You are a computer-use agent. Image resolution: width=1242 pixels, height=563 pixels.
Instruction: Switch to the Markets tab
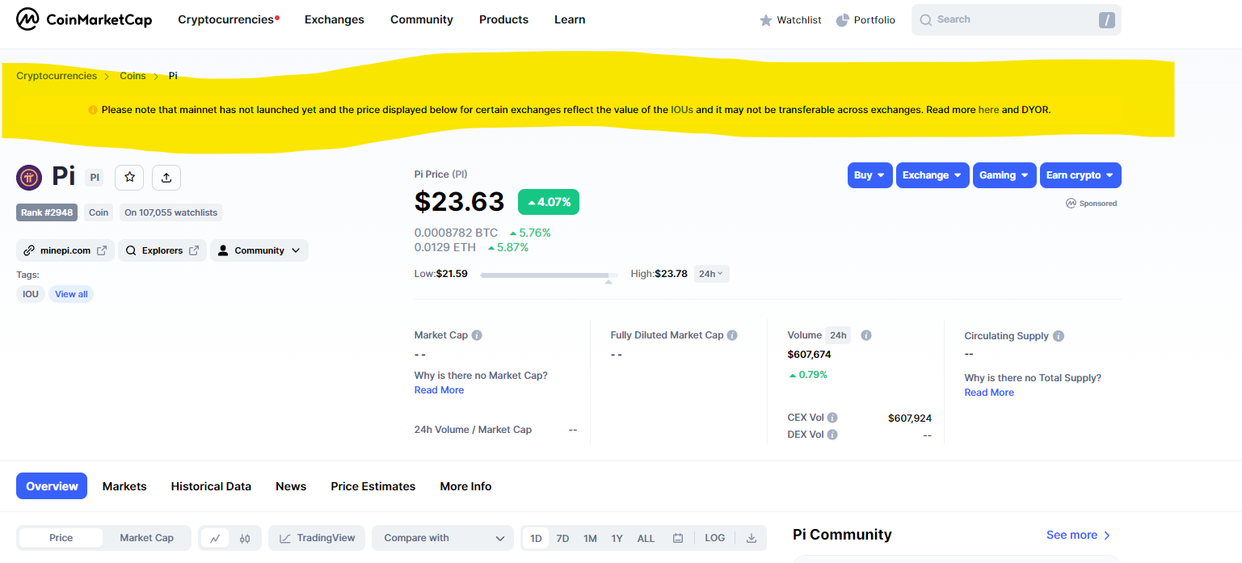coord(124,486)
